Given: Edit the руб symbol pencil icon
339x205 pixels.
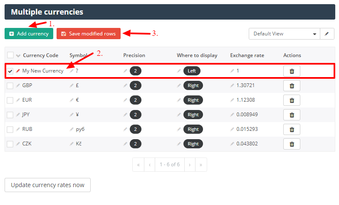Looking at the screenshot, I should pos(72,129).
